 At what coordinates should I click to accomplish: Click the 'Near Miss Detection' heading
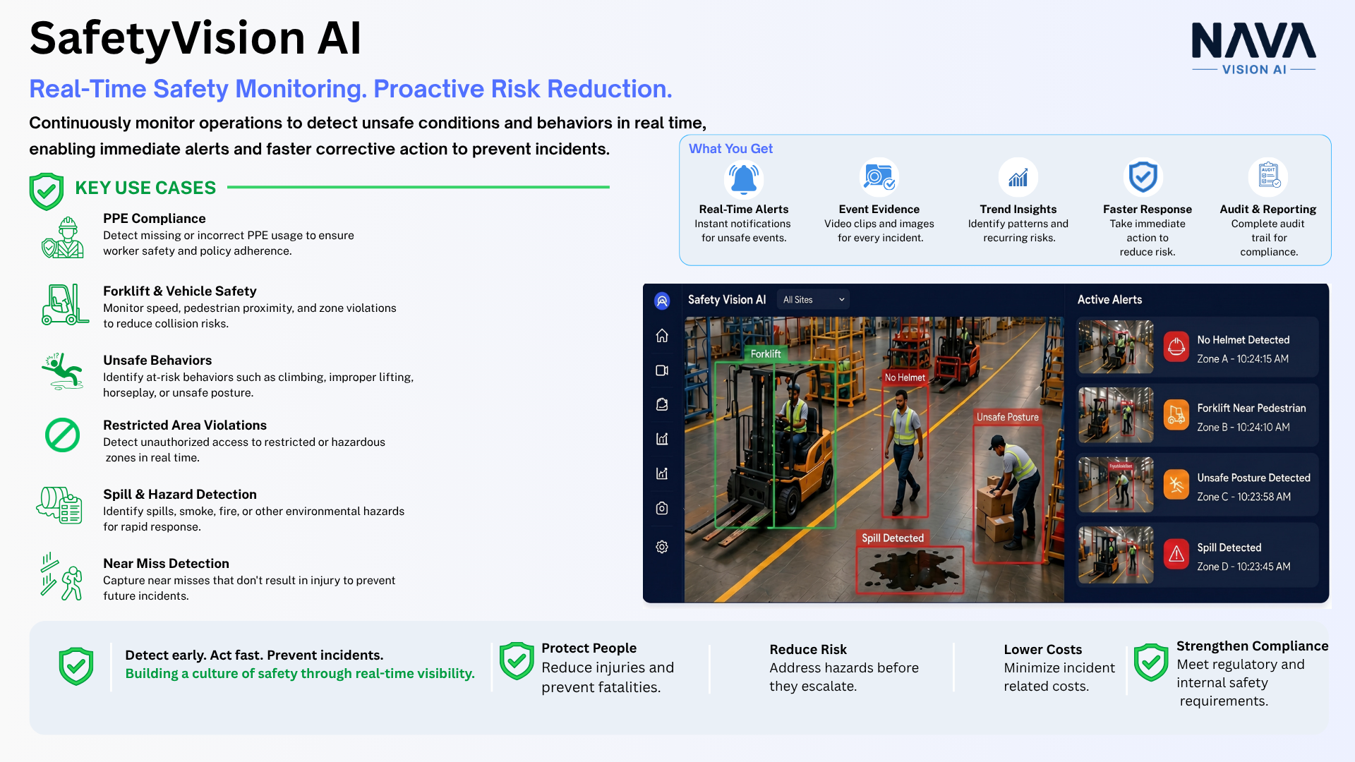click(x=166, y=564)
